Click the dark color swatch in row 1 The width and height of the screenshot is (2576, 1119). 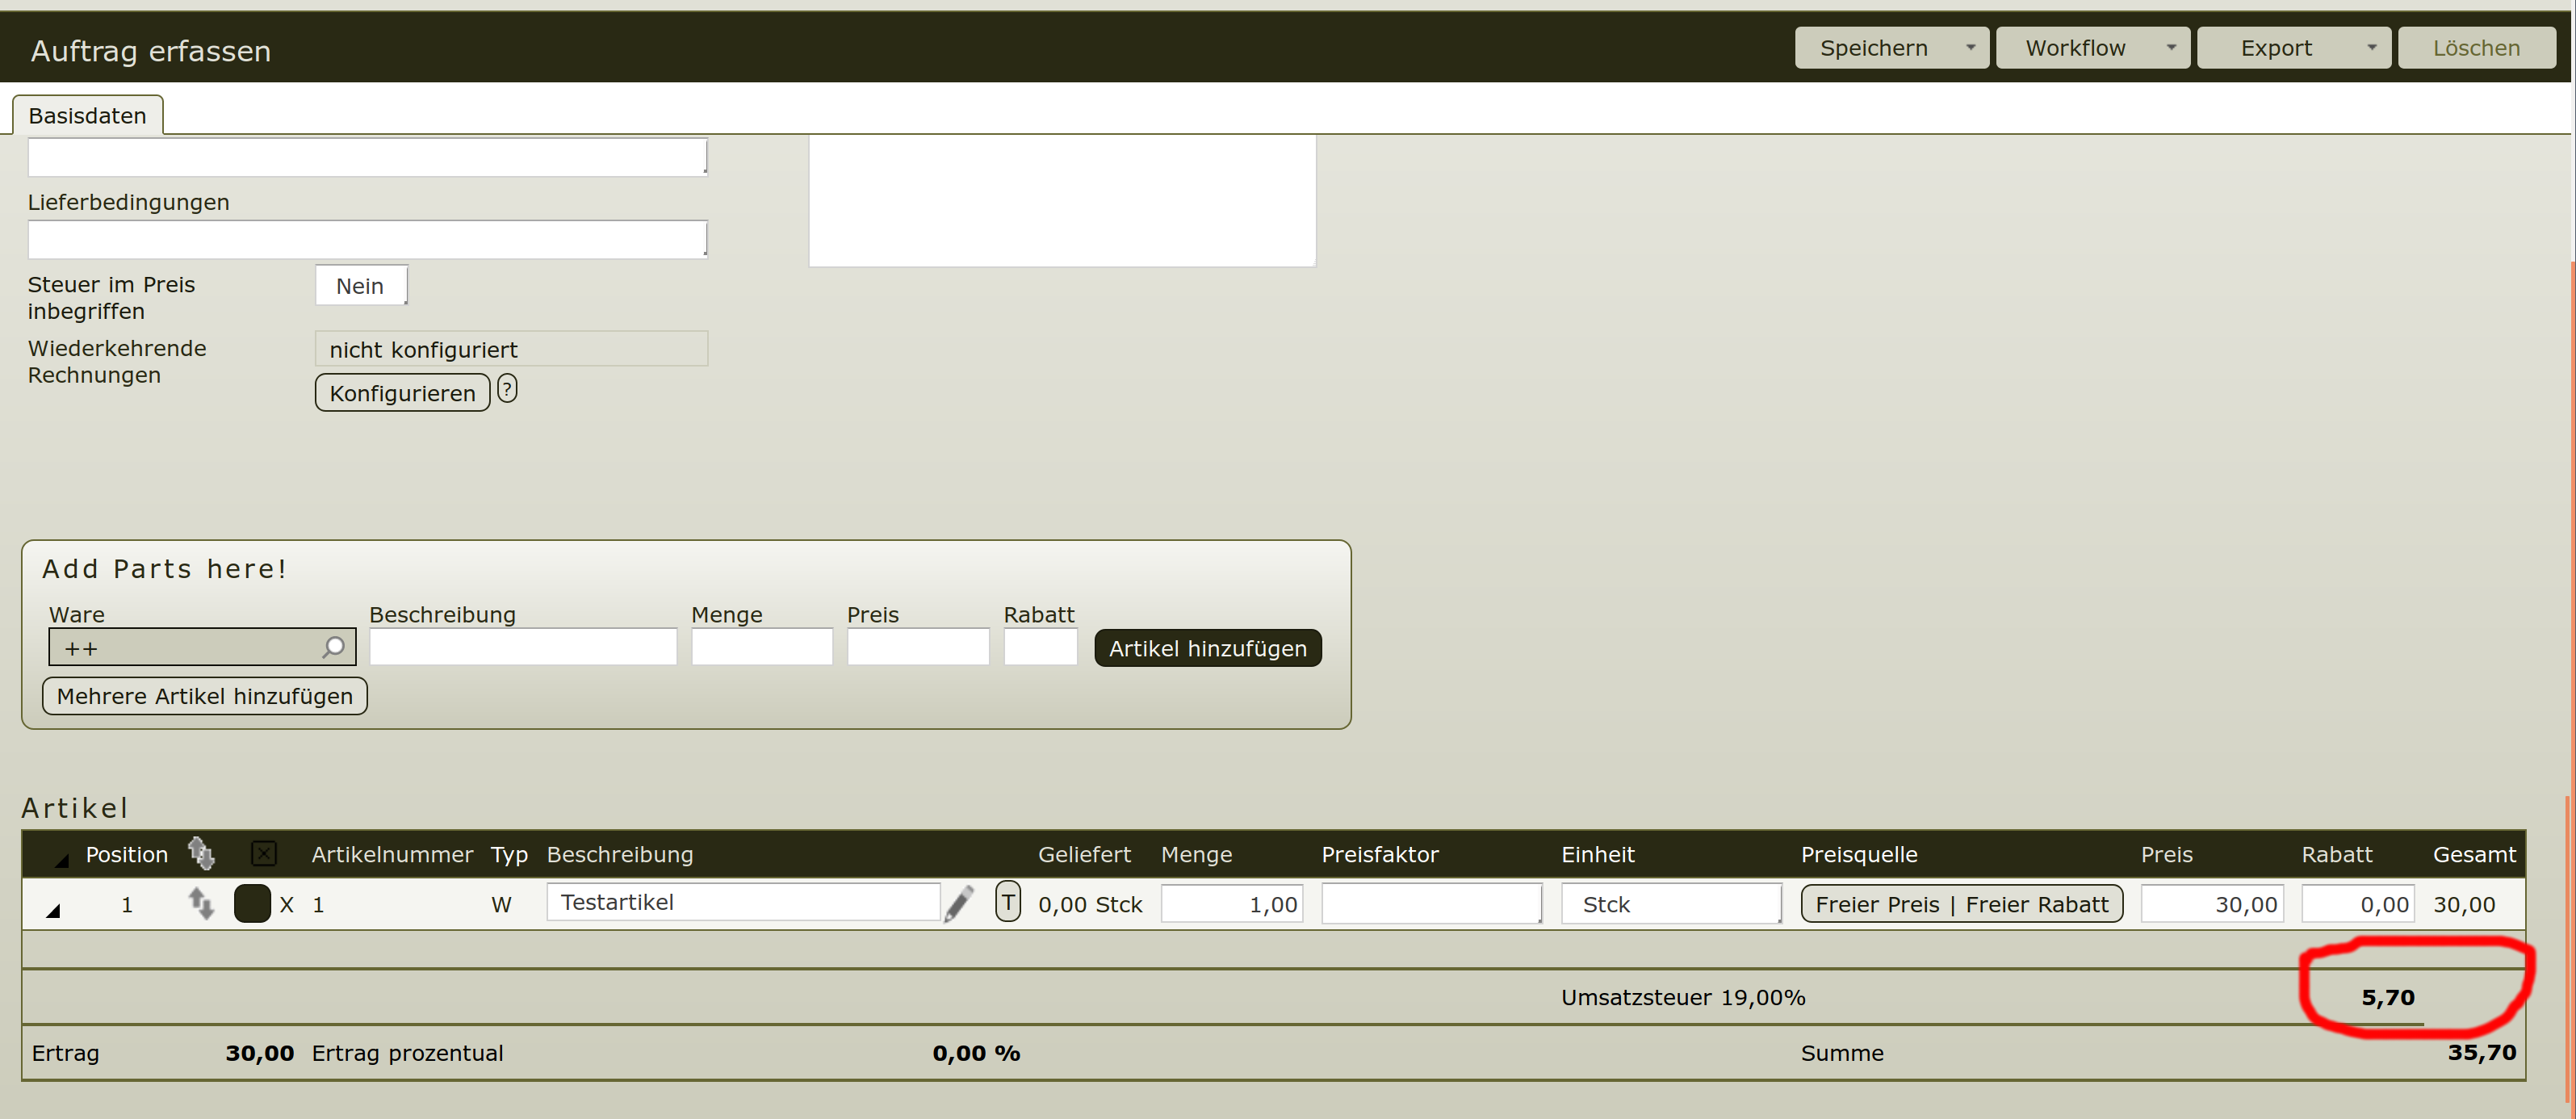coord(252,904)
